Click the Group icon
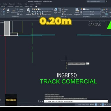Screen dimensions: 111x111 tap(103, 11)
